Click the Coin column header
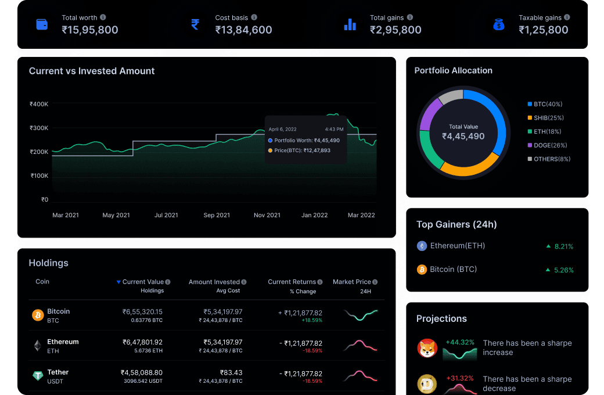Image resolution: width=604 pixels, height=395 pixels. point(42,282)
